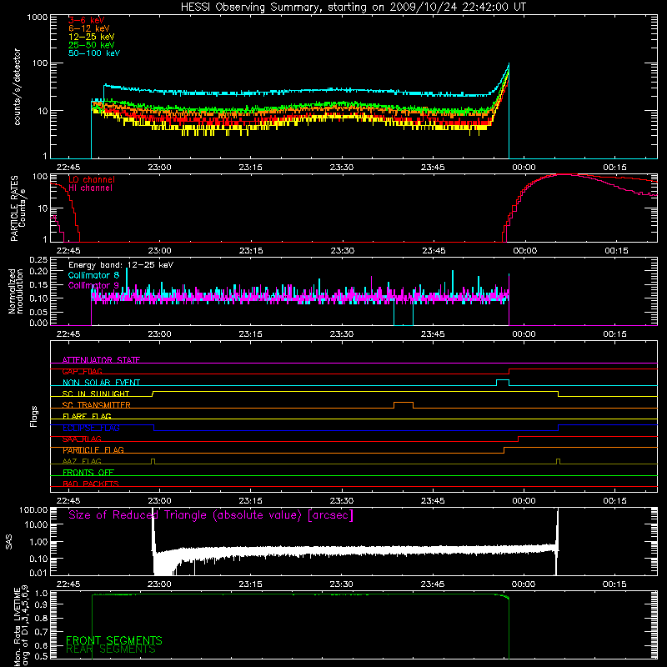Click the SC_TRANSMITTER flag label
667x667 pixels.
pos(97,405)
